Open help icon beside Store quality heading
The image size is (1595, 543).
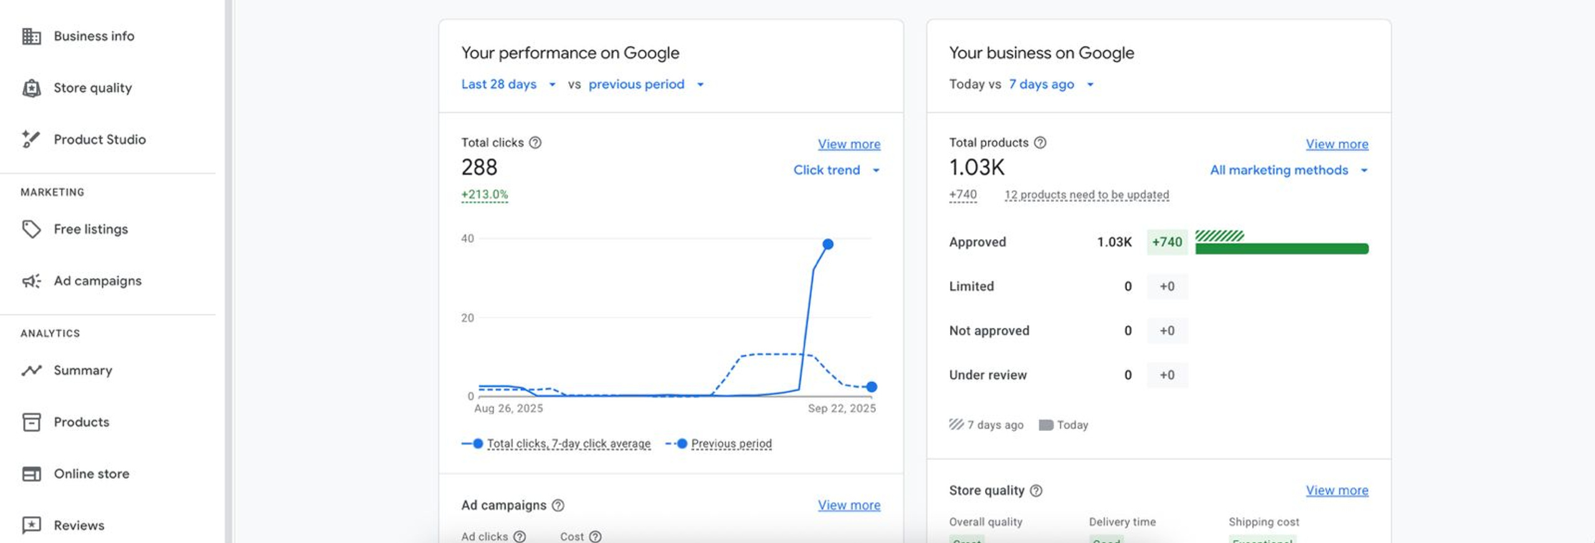(1036, 491)
